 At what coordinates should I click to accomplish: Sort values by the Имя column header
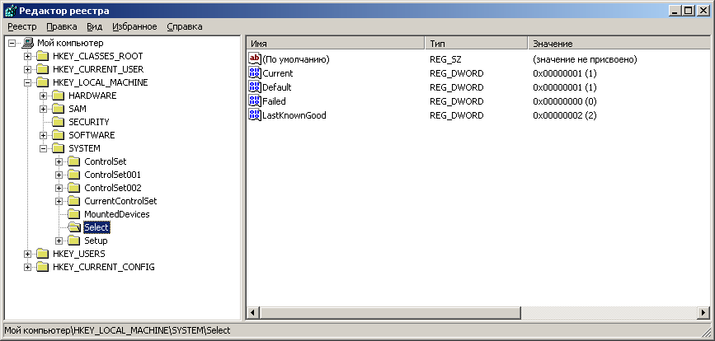(336, 44)
